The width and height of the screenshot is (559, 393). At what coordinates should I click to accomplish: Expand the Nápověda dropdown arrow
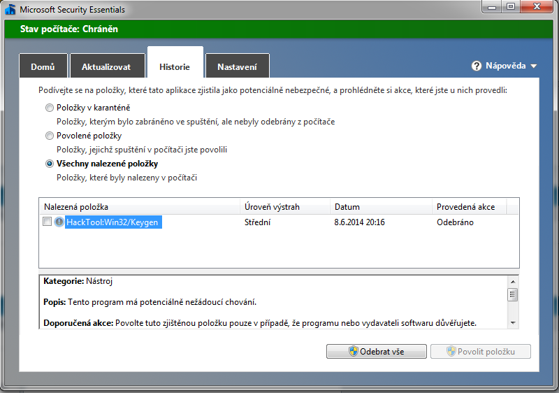[534, 66]
